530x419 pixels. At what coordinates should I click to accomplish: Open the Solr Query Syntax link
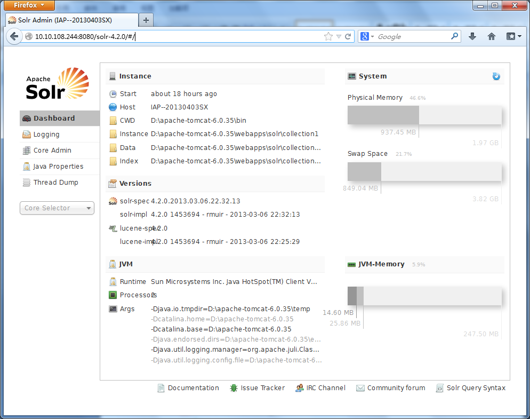coord(471,388)
